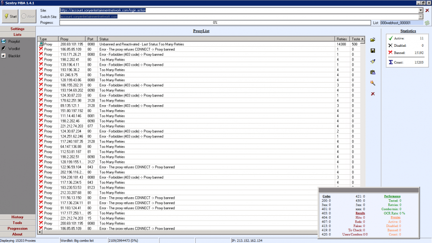Click the red X beside the Site field
Viewport: 432px width, 243px height.
pos(427,10)
